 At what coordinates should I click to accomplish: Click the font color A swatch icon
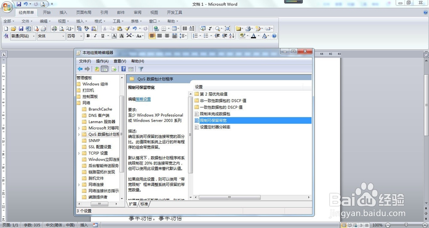tap(254, 36)
